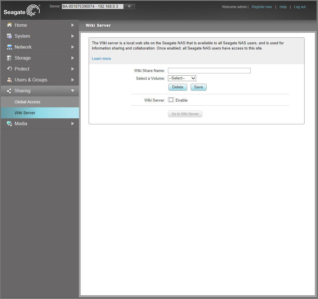
Task: Click the Seagate logo
Action: coord(22,11)
